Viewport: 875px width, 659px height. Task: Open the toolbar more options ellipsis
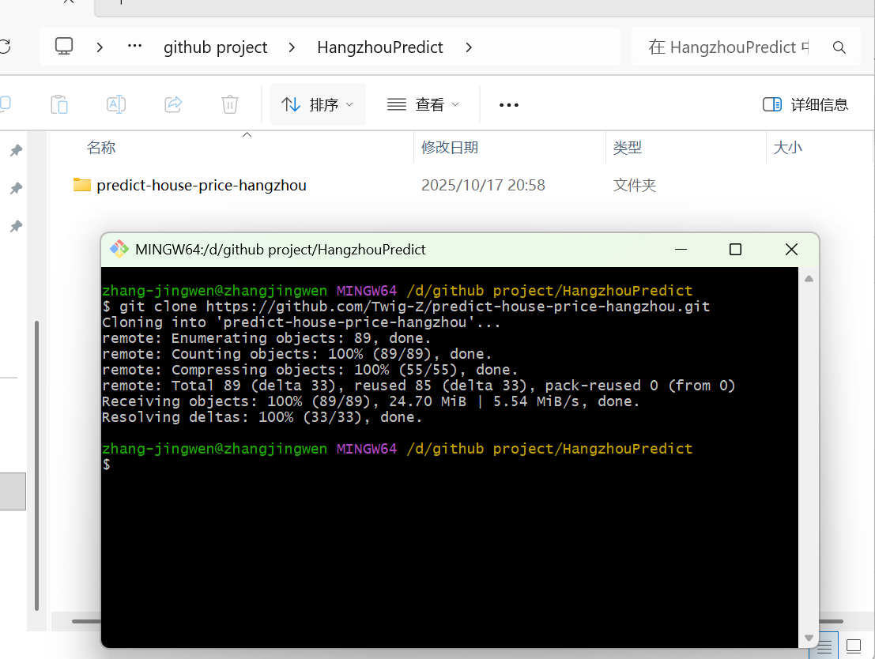click(x=509, y=105)
